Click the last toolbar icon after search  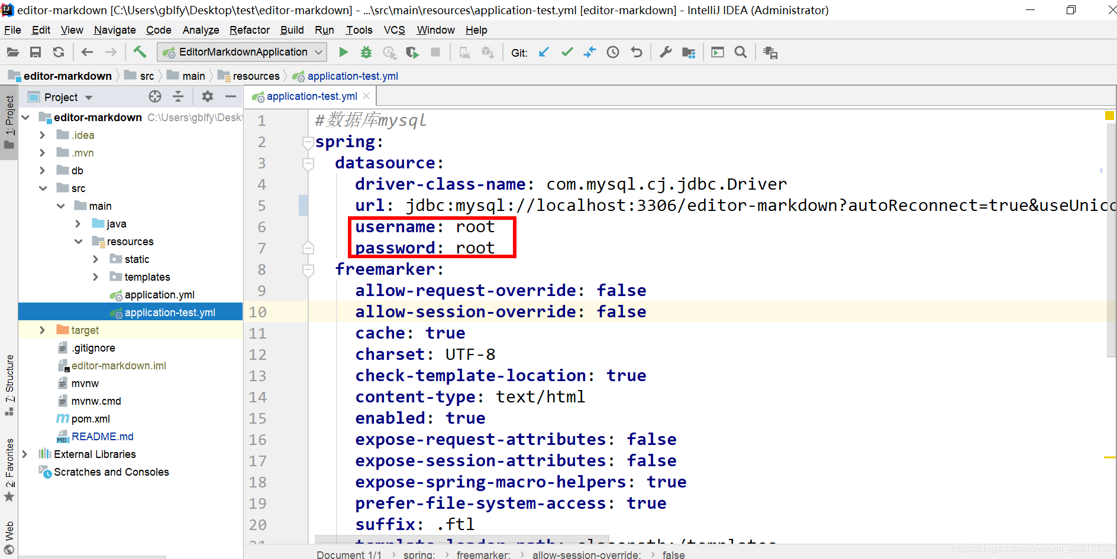point(770,53)
